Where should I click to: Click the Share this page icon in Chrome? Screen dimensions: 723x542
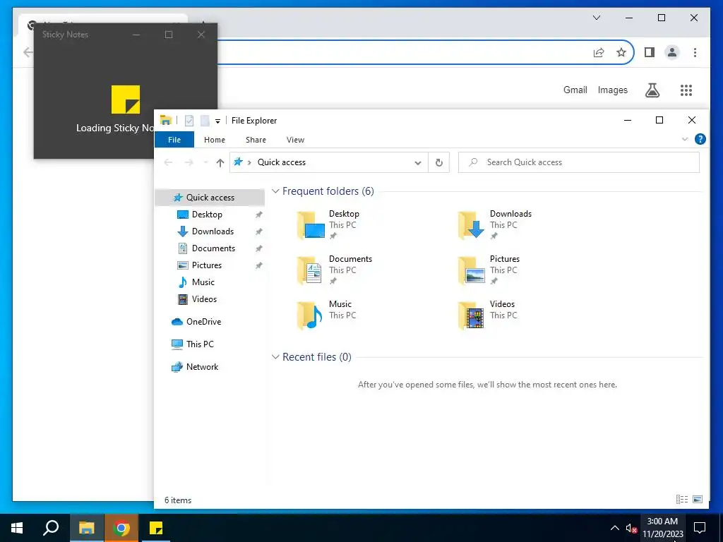click(599, 52)
